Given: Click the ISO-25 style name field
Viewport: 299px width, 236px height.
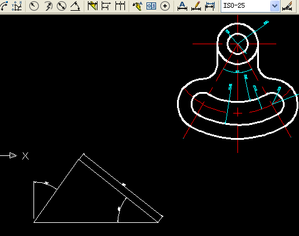Looking at the screenshot, I should tap(246, 6).
